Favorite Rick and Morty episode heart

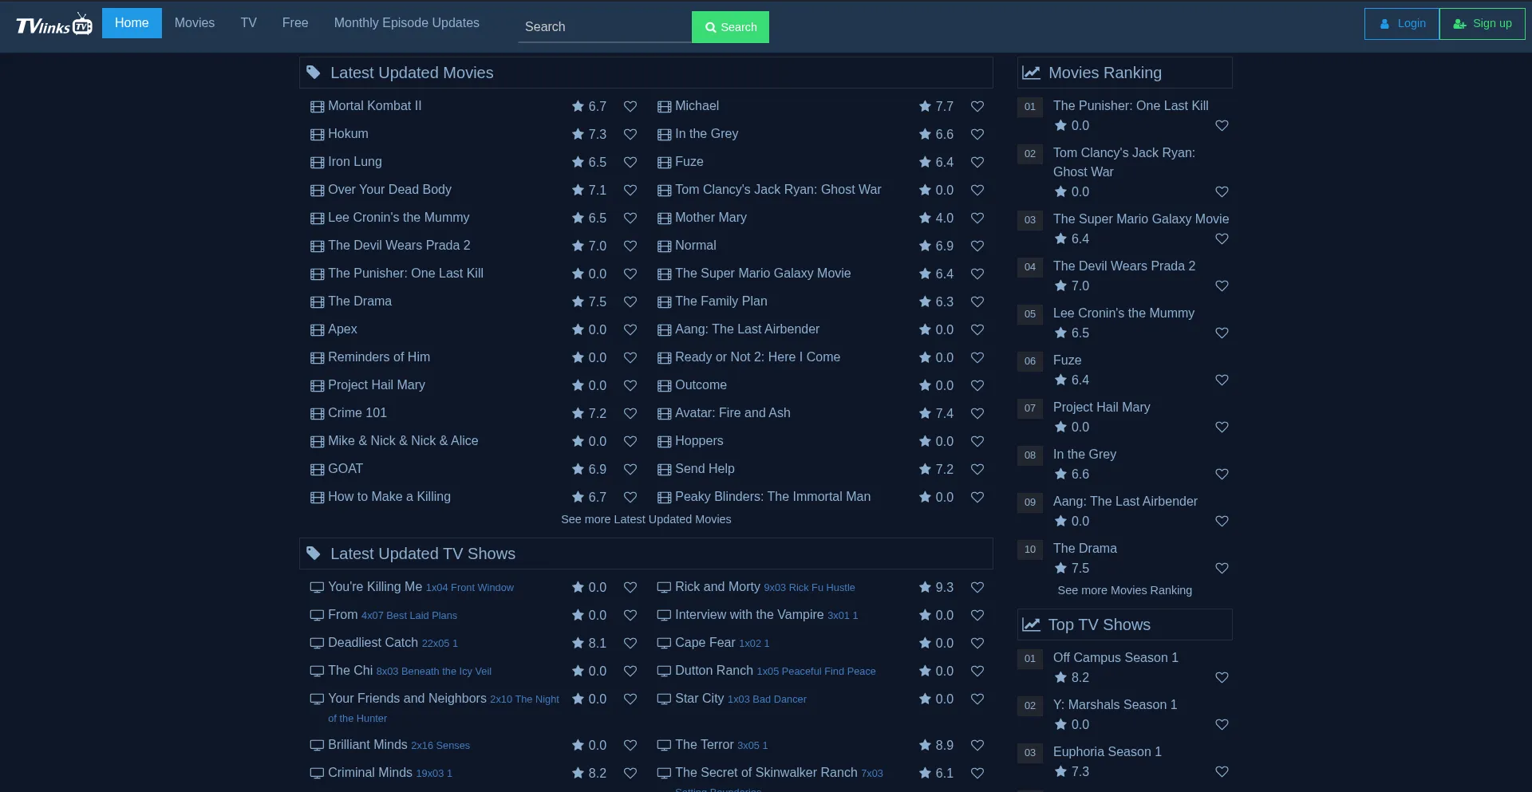[x=977, y=587]
